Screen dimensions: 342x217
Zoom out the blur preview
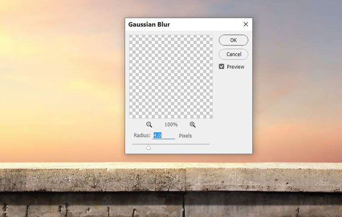pyautogui.click(x=149, y=124)
